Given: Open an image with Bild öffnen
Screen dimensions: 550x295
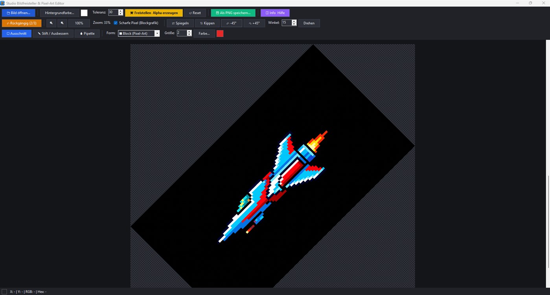Looking at the screenshot, I should tap(18, 13).
